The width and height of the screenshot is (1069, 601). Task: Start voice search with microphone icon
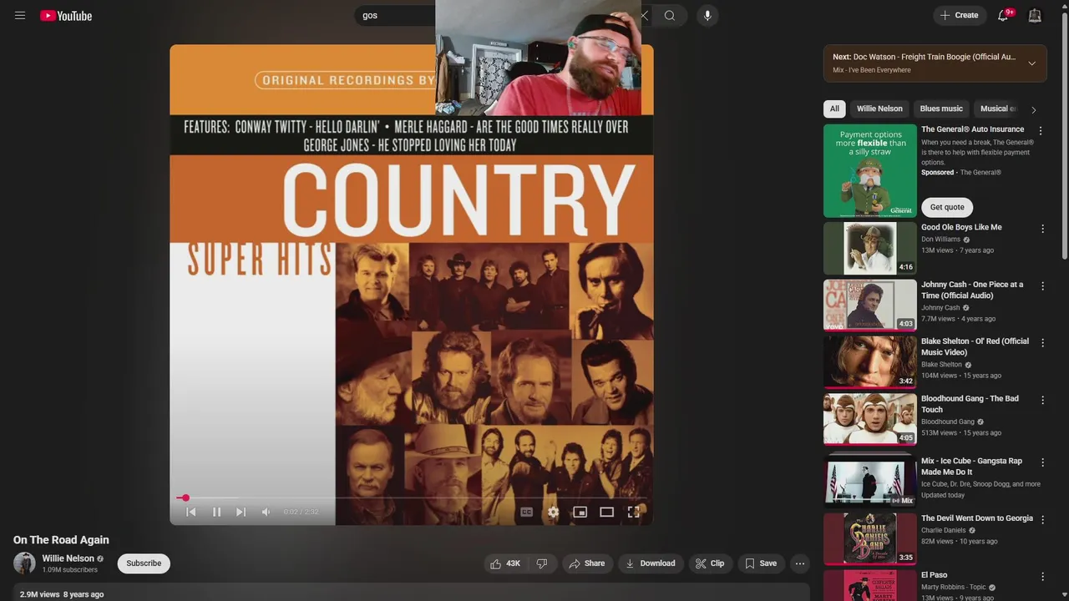coord(707,15)
